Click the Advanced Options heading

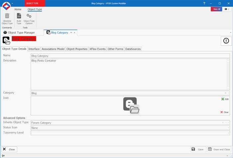[14, 118]
